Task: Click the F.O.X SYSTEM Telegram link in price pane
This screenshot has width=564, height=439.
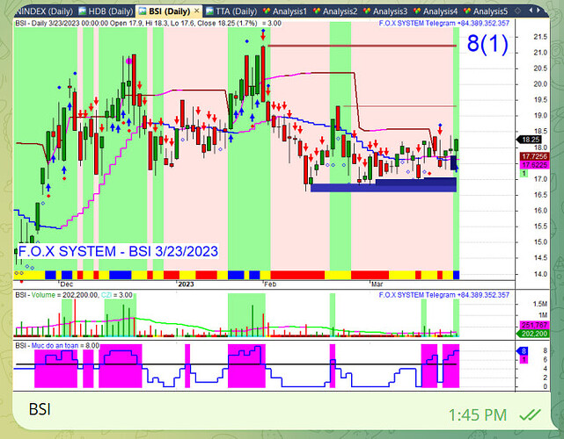Action: (444, 24)
